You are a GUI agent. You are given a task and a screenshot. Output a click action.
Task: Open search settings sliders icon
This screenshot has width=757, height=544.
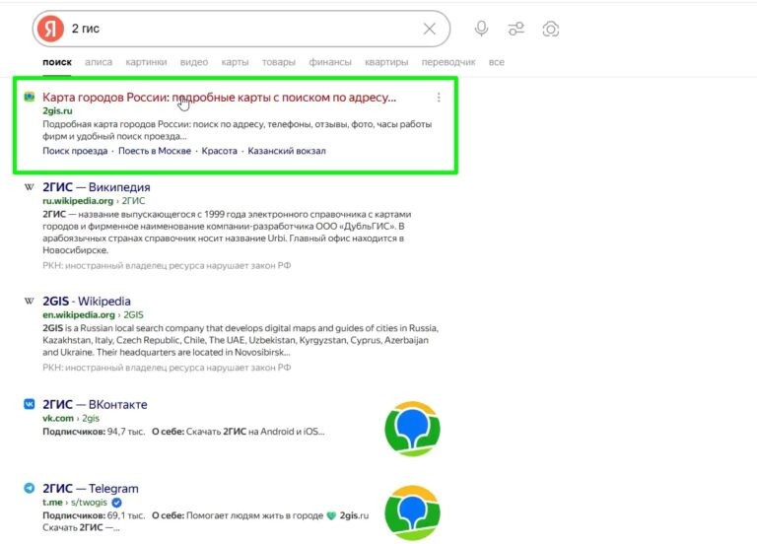(516, 29)
